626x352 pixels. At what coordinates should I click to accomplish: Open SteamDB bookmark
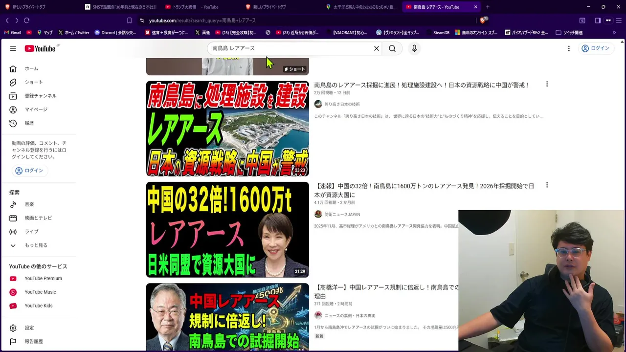[x=437, y=33]
